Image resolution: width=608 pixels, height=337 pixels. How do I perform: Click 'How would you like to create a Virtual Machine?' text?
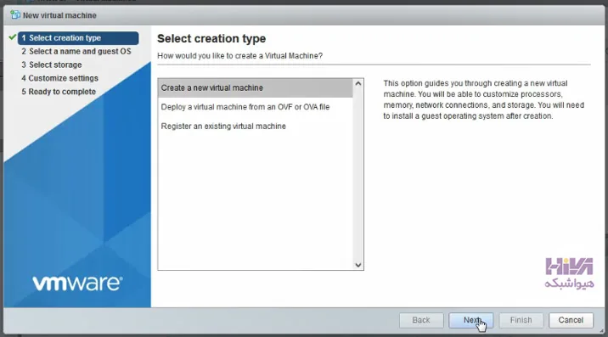pyautogui.click(x=239, y=56)
